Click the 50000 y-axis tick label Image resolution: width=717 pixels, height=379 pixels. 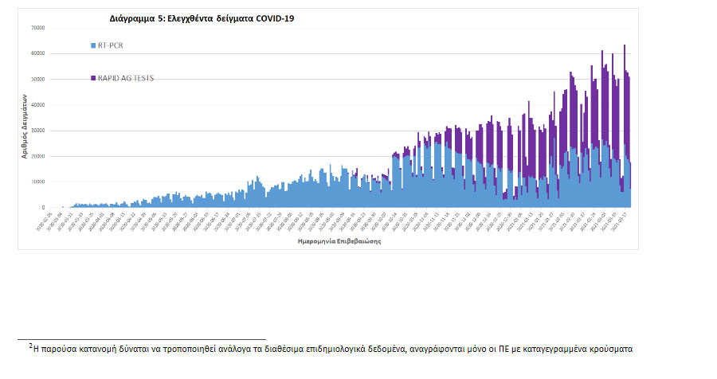pos(37,79)
